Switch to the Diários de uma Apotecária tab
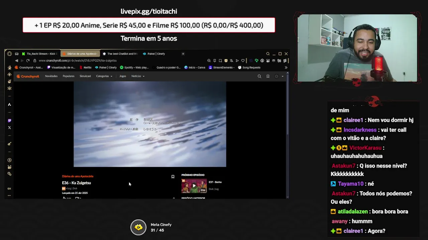 pyautogui.click(x=80, y=54)
